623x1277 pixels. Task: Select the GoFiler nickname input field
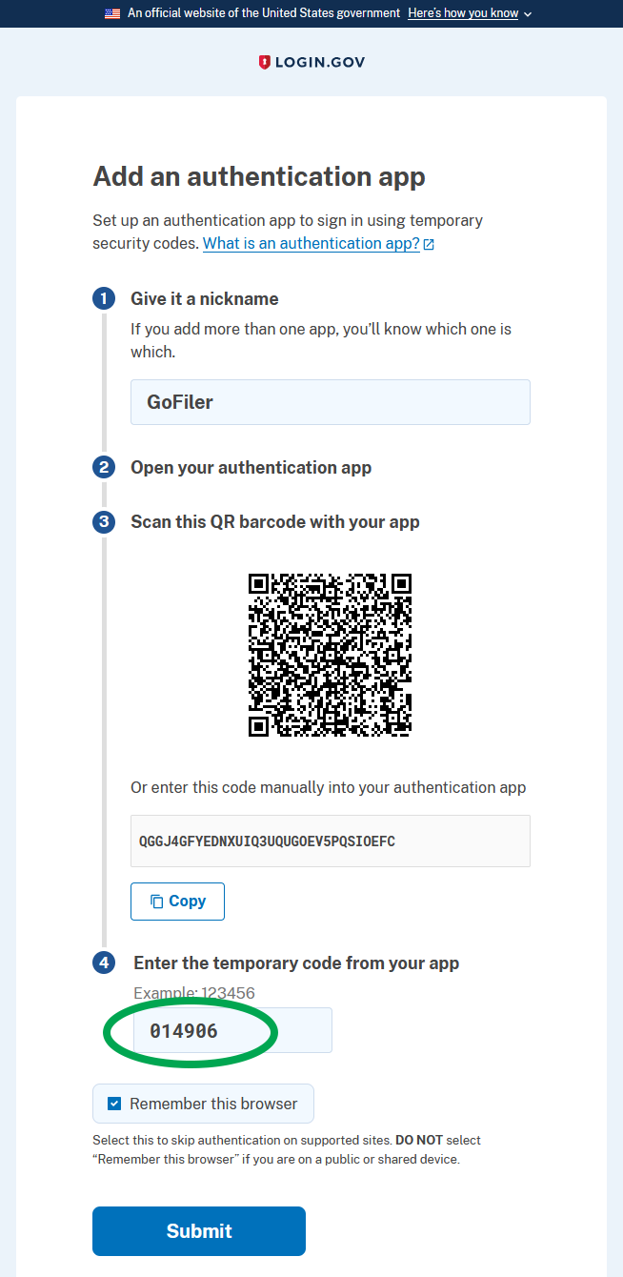pyautogui.click(x=330, y=401)
